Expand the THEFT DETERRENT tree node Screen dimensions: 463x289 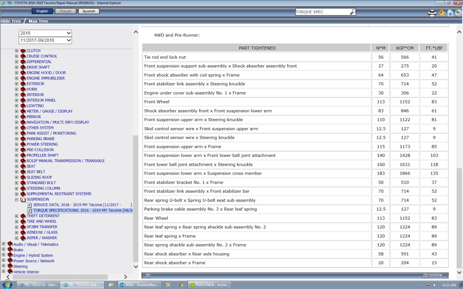click(x=17, y=216)
